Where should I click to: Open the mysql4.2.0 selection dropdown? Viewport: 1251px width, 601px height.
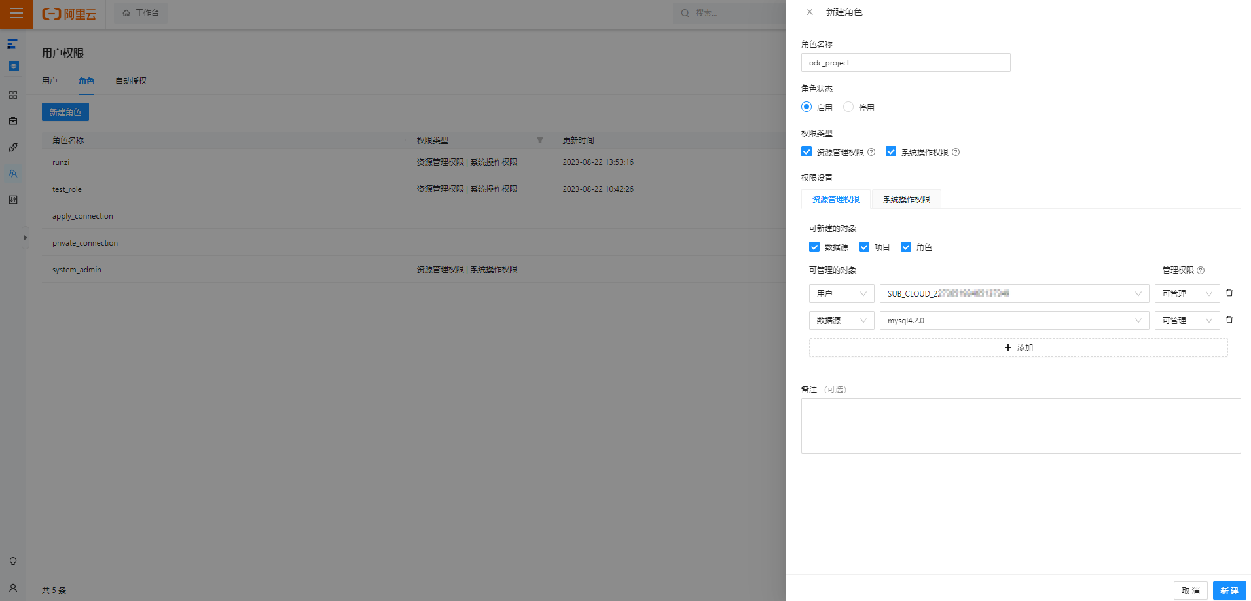[x=1015, y=321]
